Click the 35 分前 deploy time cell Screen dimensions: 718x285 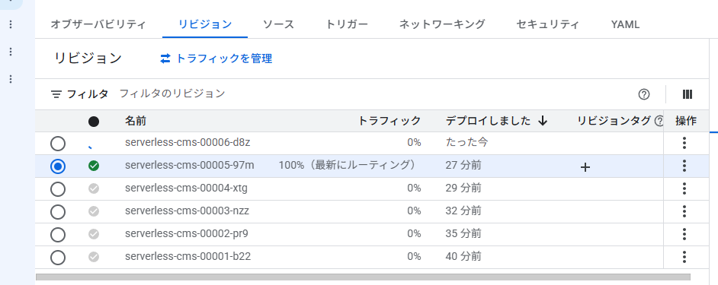(463, 233)
